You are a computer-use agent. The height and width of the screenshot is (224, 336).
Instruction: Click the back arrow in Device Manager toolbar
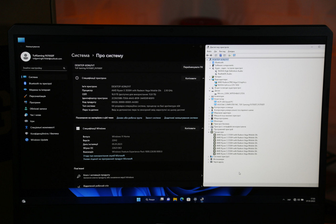tap(207, 55)
